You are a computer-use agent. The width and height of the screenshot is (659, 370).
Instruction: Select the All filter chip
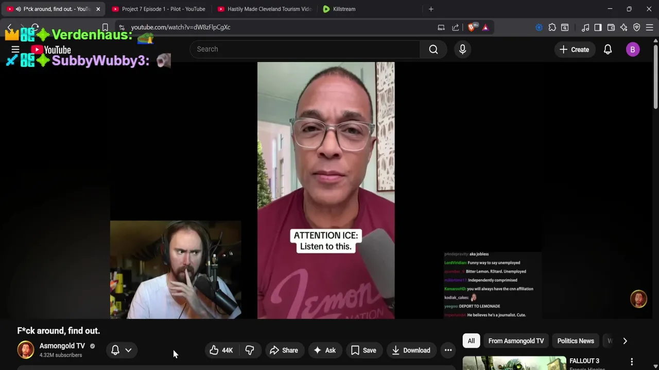(471, 341)
